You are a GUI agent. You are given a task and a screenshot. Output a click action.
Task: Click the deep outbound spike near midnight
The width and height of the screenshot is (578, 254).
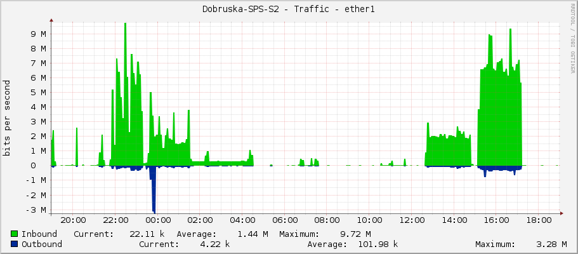coord(154,190)
